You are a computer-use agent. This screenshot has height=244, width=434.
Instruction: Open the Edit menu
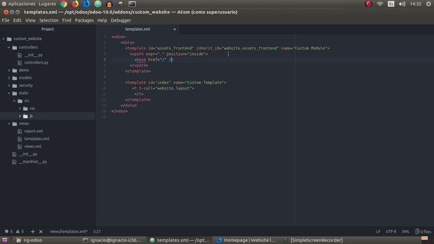[x=17, y=20]
